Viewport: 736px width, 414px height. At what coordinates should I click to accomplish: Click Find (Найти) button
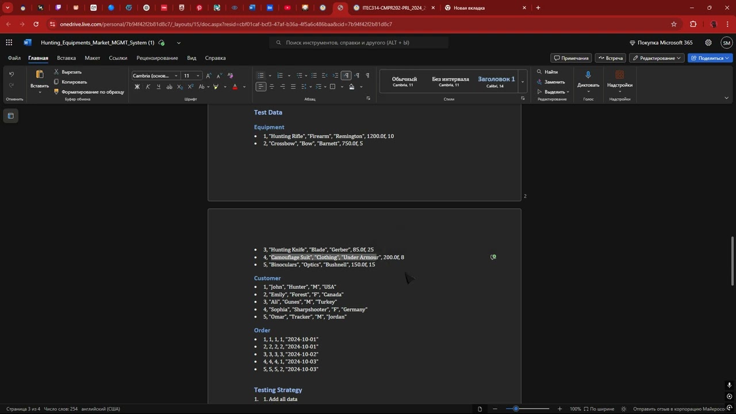pos(547,72)
